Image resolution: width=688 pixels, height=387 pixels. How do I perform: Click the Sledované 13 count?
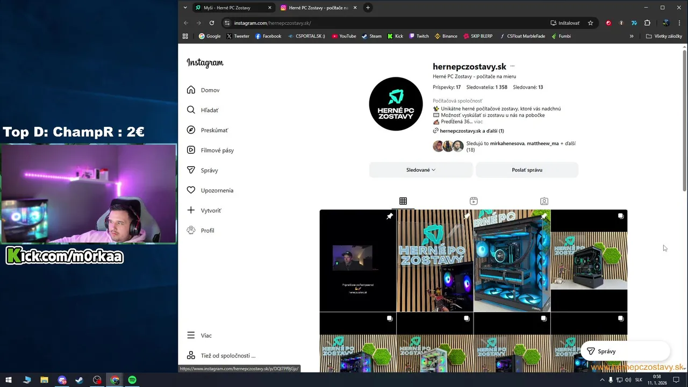528,87
